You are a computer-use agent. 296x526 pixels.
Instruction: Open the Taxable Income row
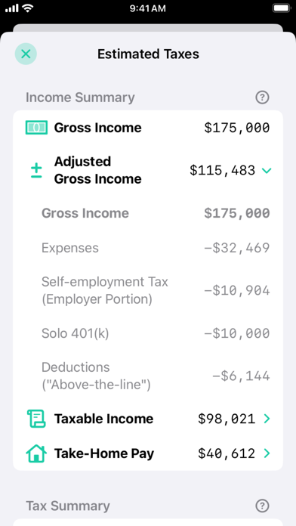click(x=148, y=419)
